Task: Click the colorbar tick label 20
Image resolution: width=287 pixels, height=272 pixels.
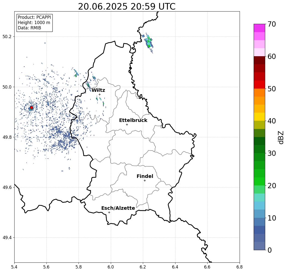Action: 272,185
